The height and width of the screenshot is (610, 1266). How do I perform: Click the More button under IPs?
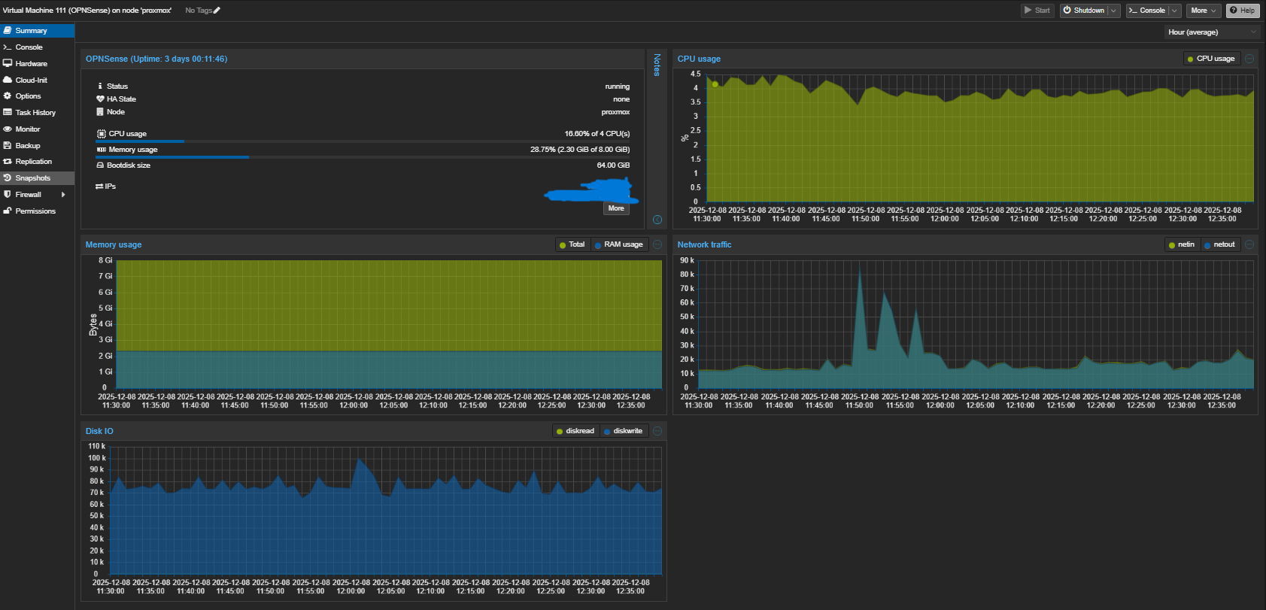616,208
